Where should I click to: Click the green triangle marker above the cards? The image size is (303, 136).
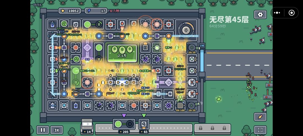144,115
